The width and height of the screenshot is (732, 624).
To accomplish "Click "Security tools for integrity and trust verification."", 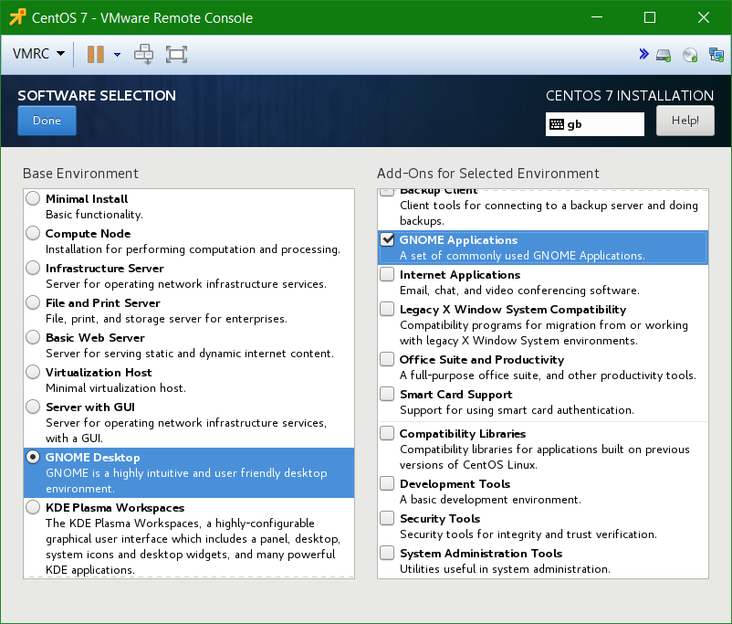I will 528,534.
